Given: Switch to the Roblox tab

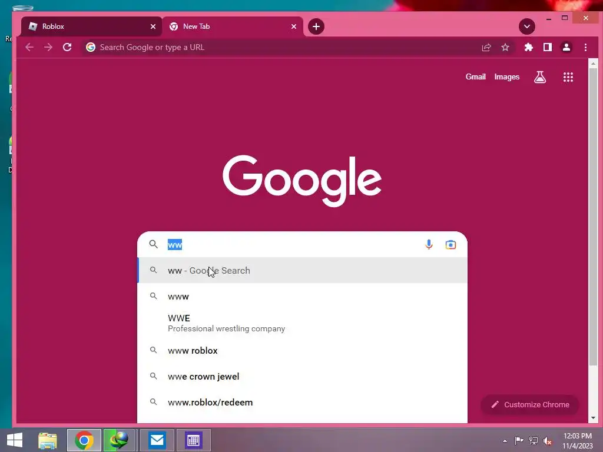Looking at the screenshot, I should click(x=91, y=26).
